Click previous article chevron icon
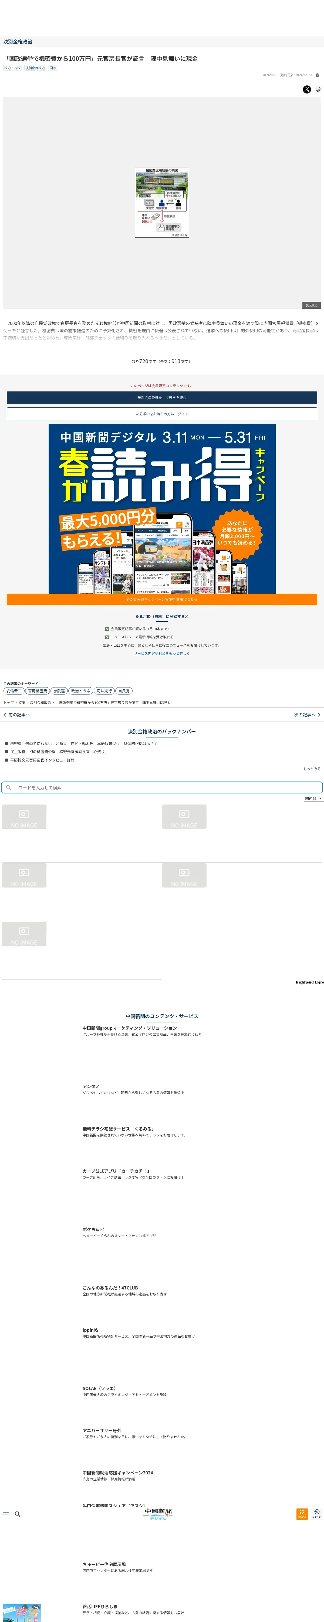The image size is (324, 1622). coord(5,715)
